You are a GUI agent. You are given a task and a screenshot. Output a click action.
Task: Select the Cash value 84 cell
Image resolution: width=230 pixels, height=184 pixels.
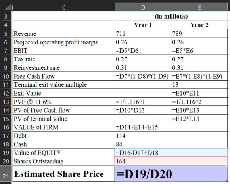pos(171,144)
